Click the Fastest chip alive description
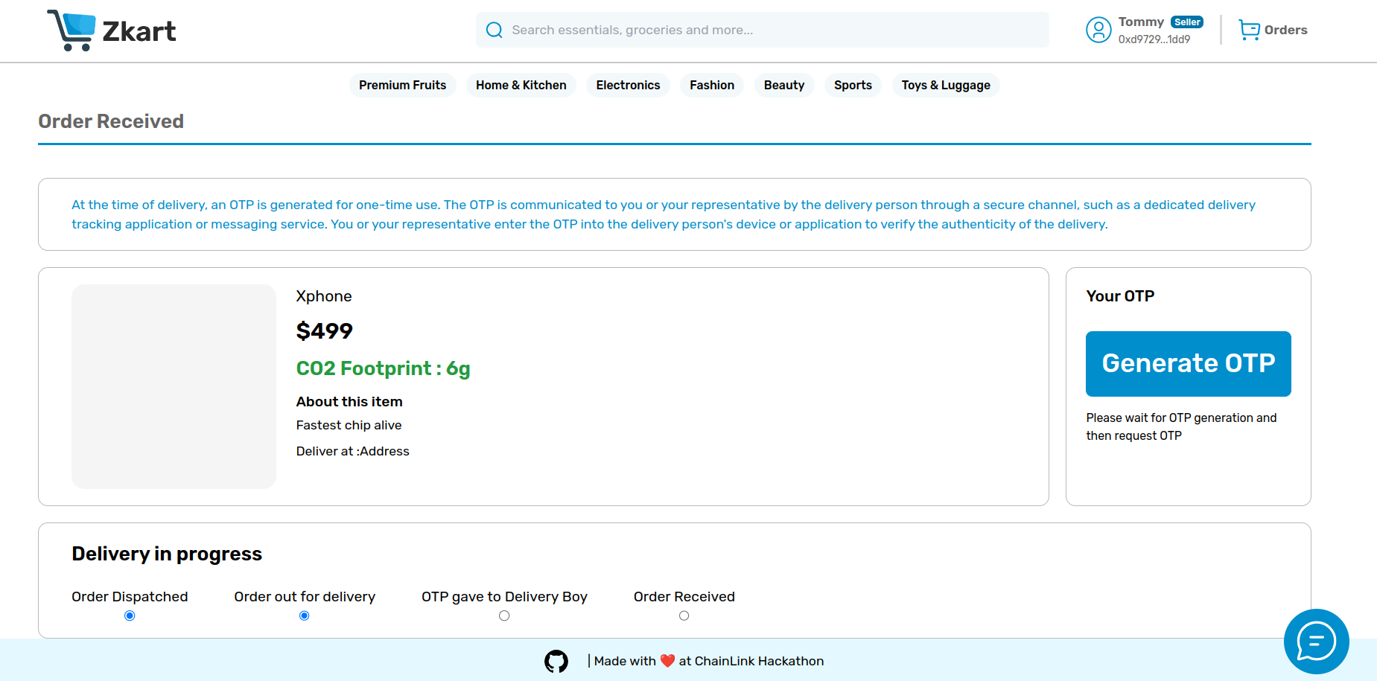This screenshot has width=1377, height=681. click(x=349, y=425)
